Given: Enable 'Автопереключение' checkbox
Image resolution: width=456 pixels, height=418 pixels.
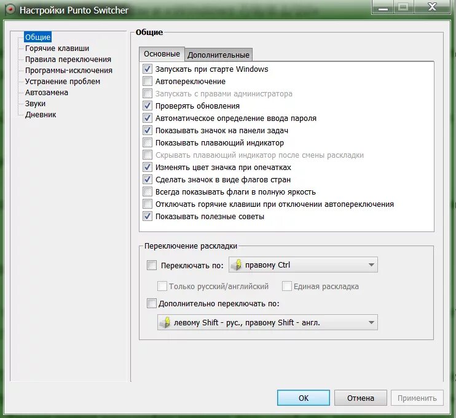Looking at the screenshot, I should (x=147, y=81).
